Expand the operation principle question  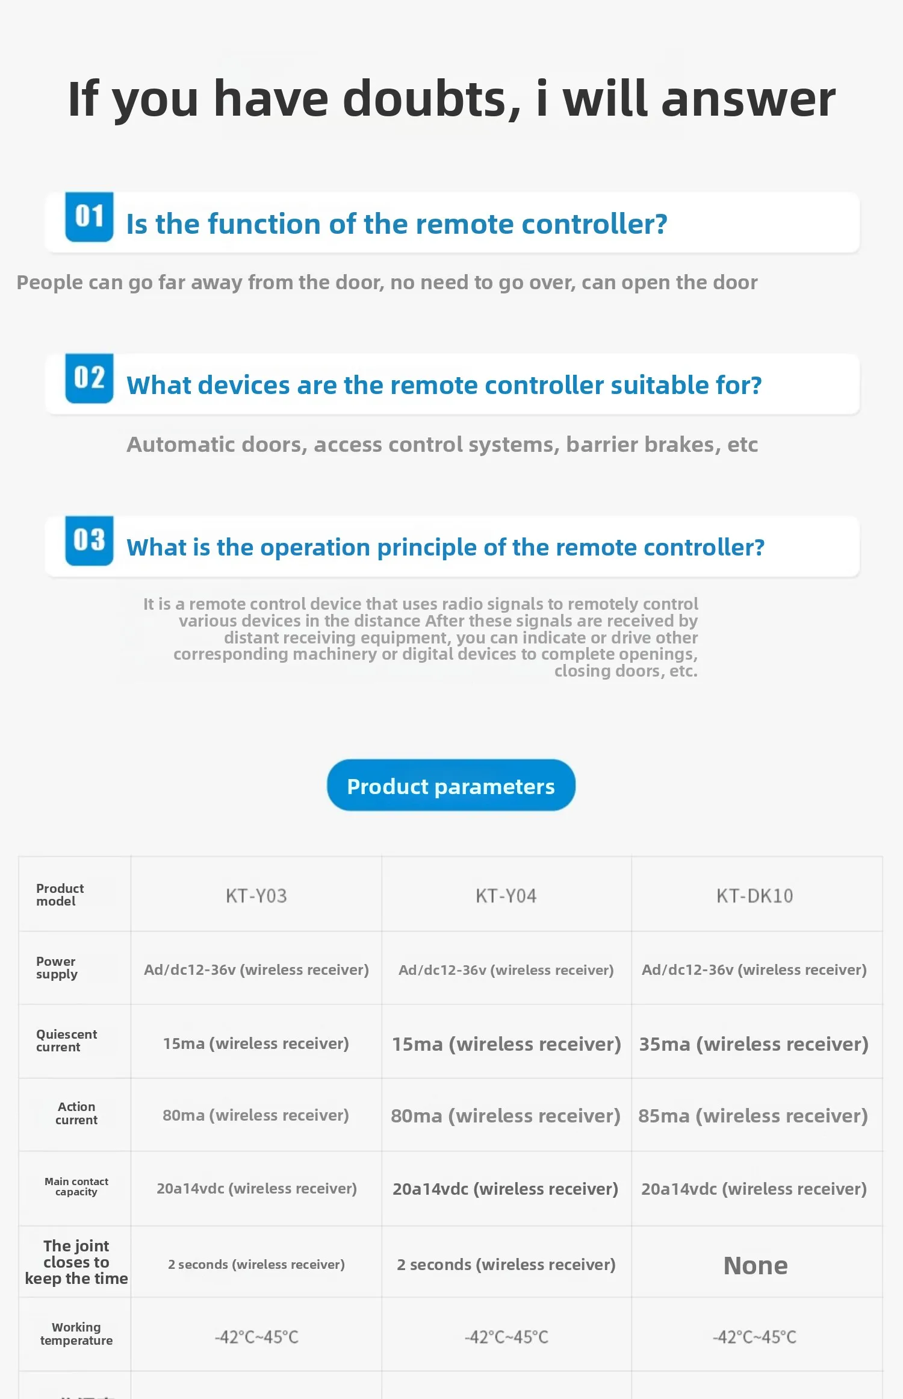pyautogui.click(x=452, y=546)
